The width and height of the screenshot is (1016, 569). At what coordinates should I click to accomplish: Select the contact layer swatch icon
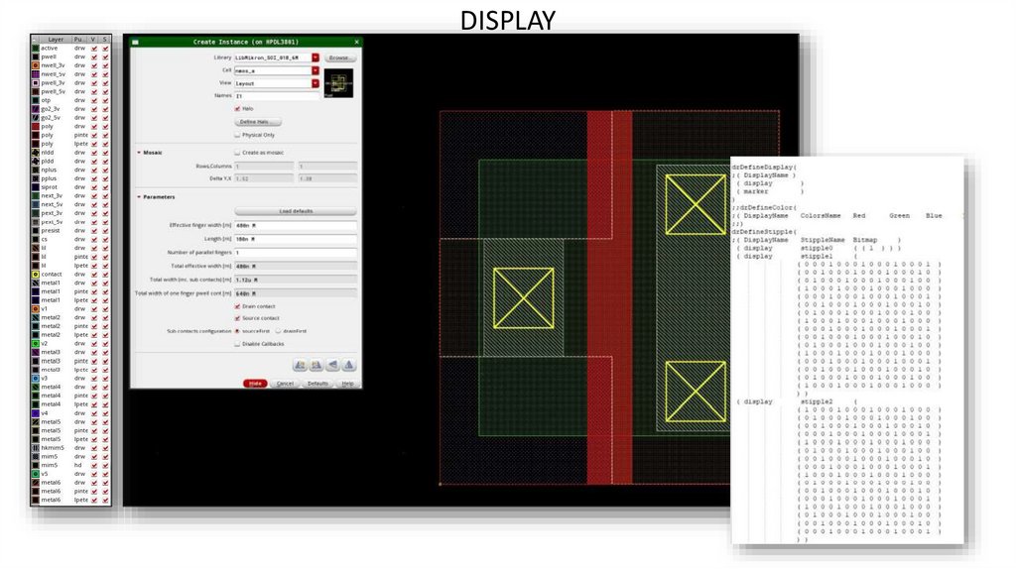(36, 274)
